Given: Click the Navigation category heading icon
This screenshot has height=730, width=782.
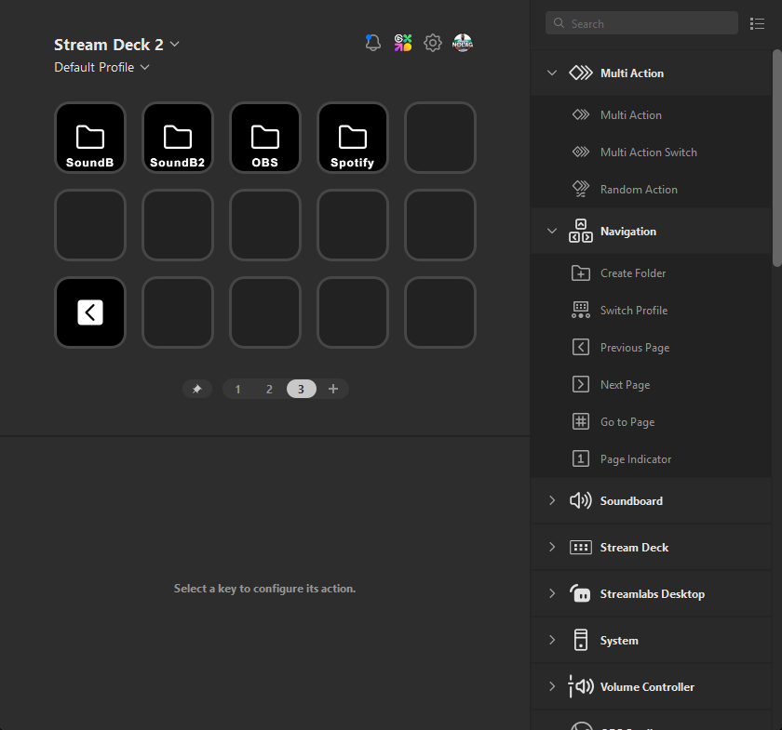Looking at the screenshot, I should [581, 232].
